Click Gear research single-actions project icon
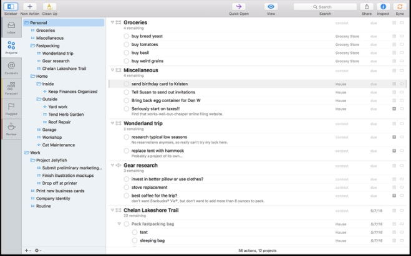The height and width of the screenshot is (256, 411). [x=118, y=165]
